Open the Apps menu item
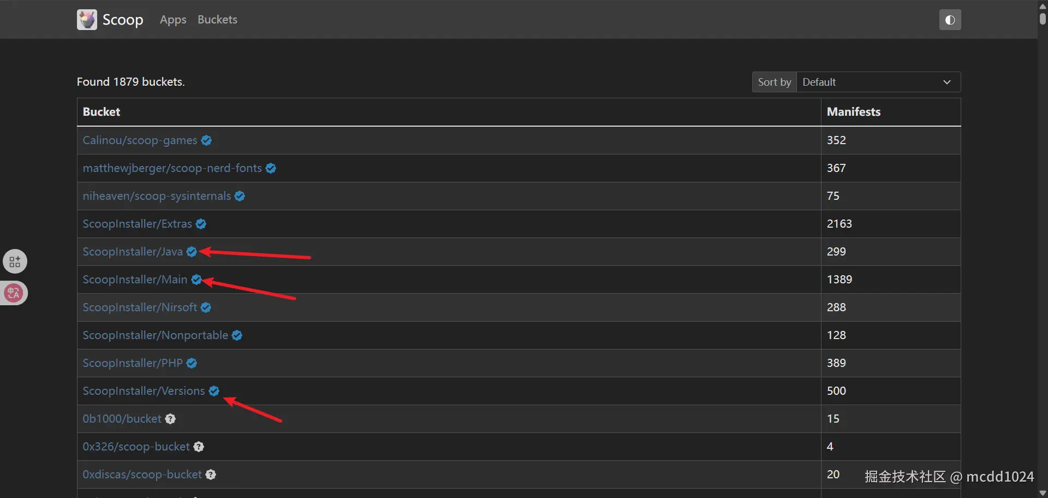Viewport: 1048px width, 498px height. point(173,20)
